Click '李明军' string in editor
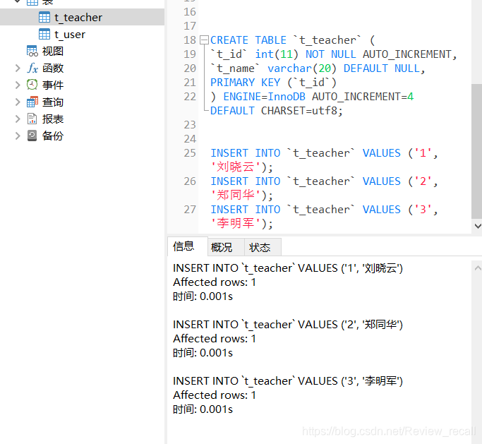The height and width of the screenshot is (444, 482). (x=236, y=223)
